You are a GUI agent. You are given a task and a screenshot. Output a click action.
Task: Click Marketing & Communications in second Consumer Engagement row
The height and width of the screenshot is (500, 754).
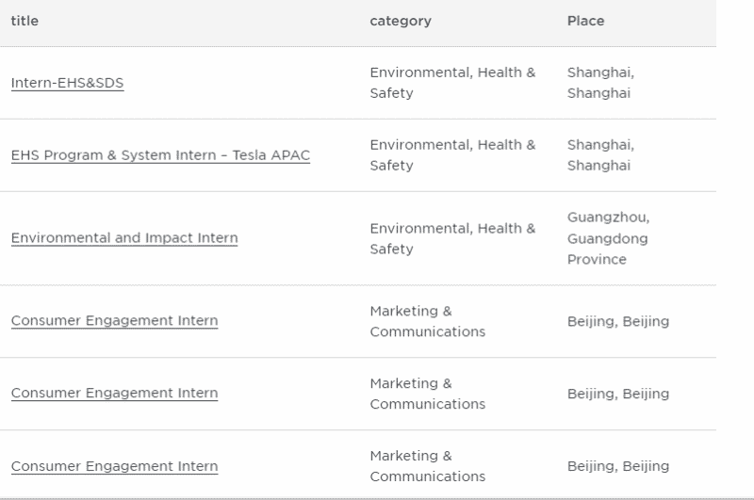pos(428,394)
